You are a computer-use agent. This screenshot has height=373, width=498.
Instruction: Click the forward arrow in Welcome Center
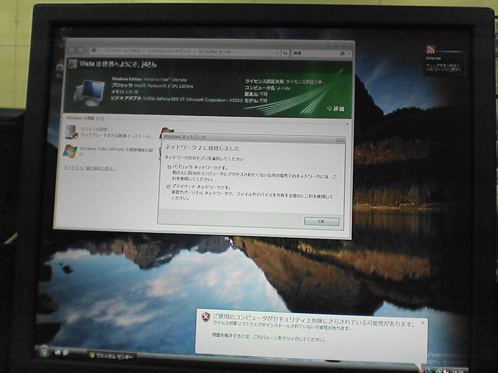click(81, 51)
